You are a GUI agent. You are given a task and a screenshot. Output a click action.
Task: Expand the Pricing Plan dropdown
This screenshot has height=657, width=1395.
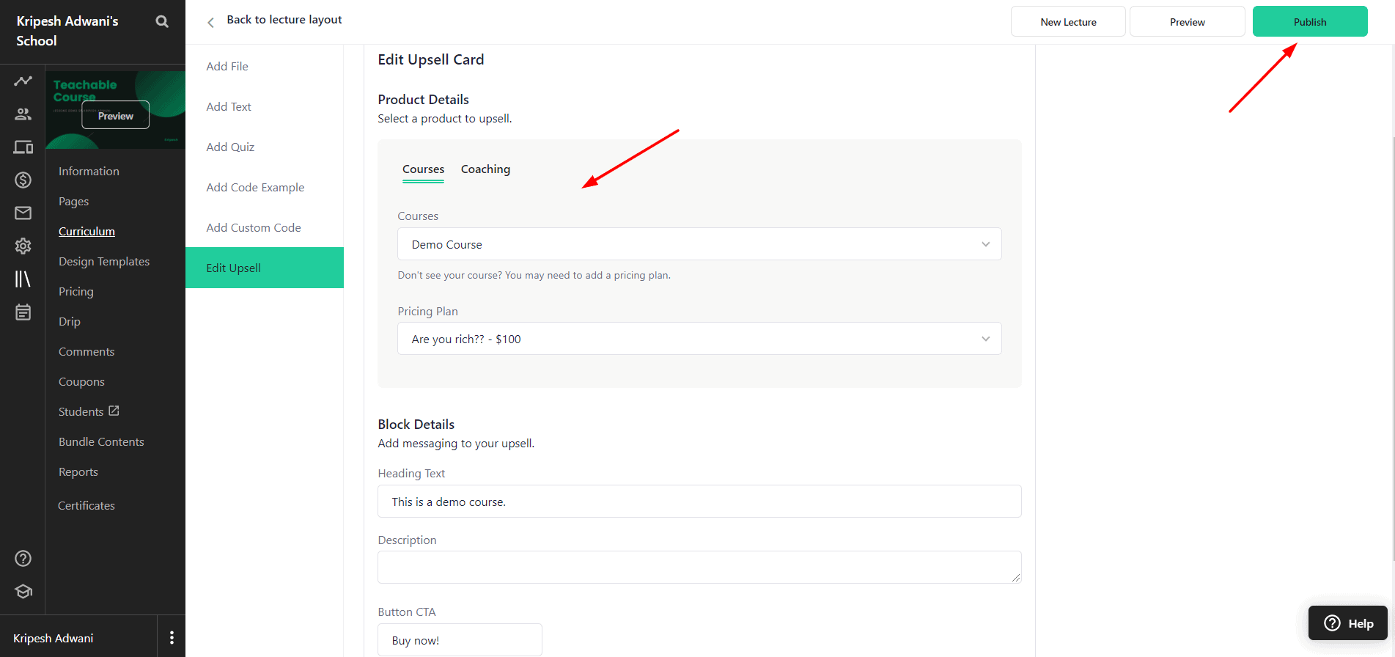click(x=699, y=339)
